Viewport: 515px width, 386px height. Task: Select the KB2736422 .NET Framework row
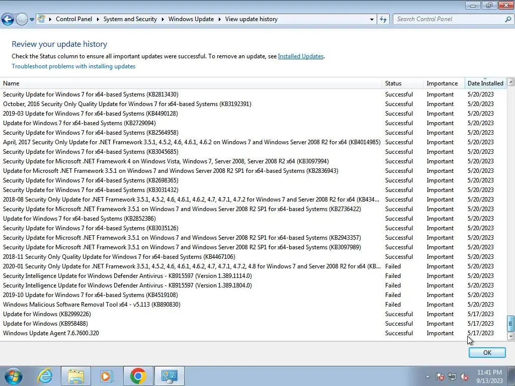pos(253,209)
